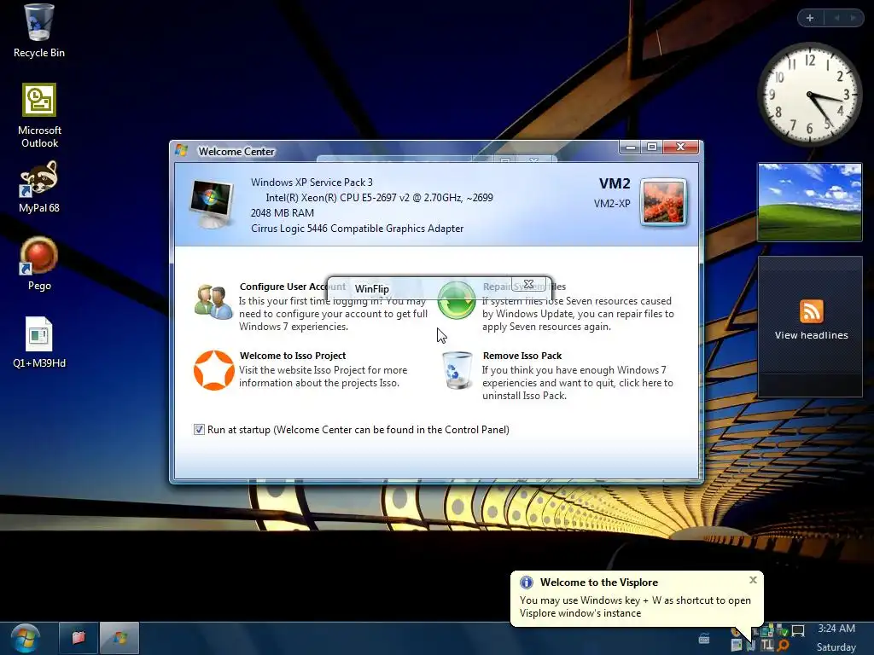Click the info icon in Visplore balloon

point(526,582)
